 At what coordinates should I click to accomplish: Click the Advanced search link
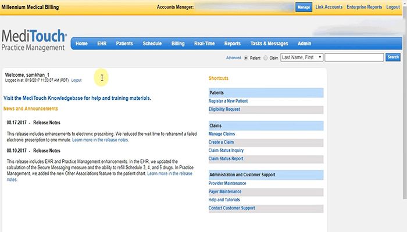pyautogui.click(x=233, y=58)
